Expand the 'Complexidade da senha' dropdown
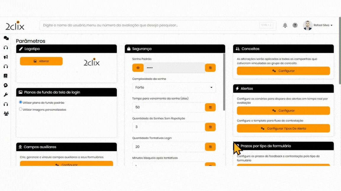341x191 pixels. (174, 88)
